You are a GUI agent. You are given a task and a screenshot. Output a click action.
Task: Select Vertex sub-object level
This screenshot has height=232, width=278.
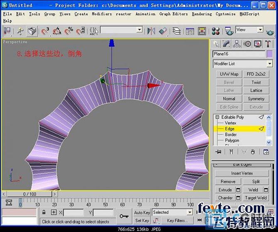(x=230, y=123)
